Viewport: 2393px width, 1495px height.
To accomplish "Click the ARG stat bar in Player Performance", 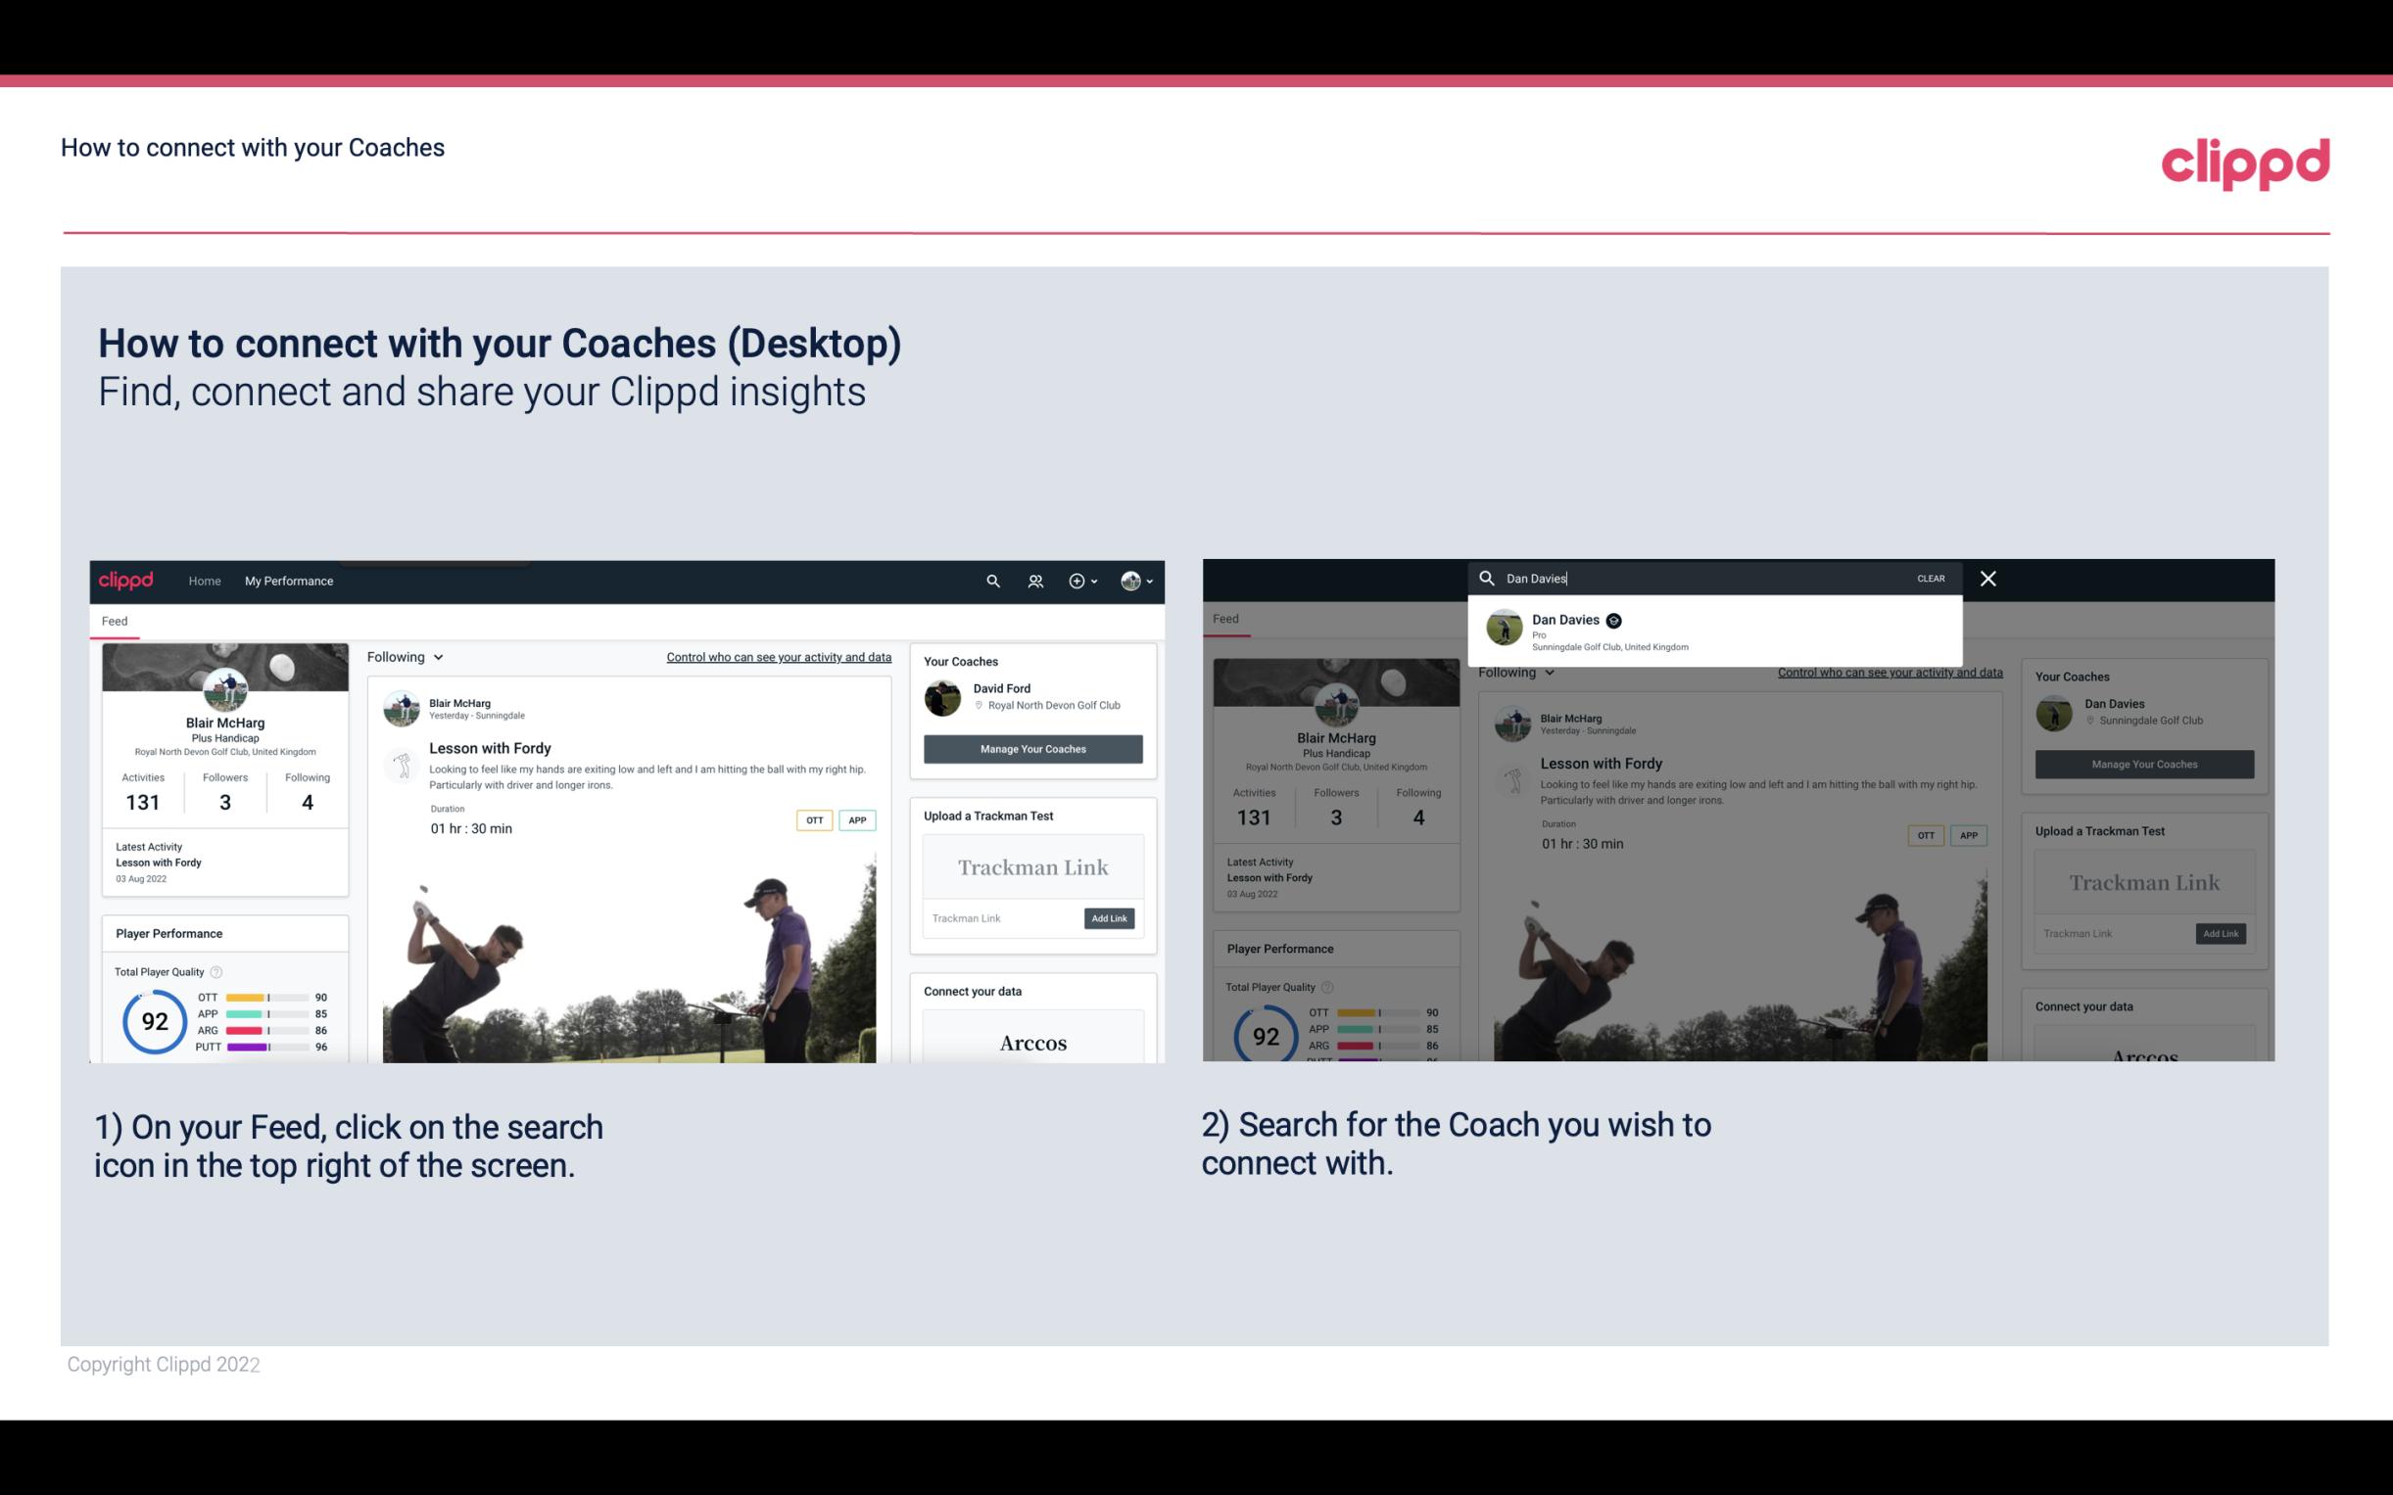I will point(263,1028).
